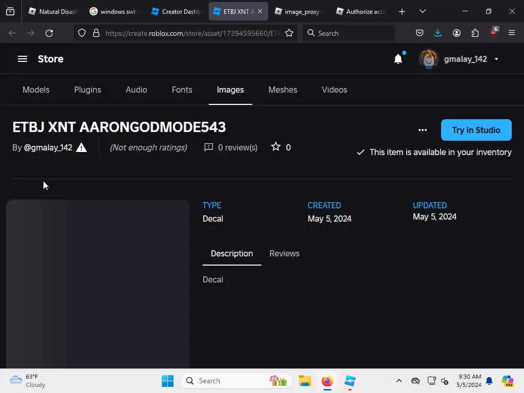Select the Audio category

pyautogui.click(x=136, y=90)
